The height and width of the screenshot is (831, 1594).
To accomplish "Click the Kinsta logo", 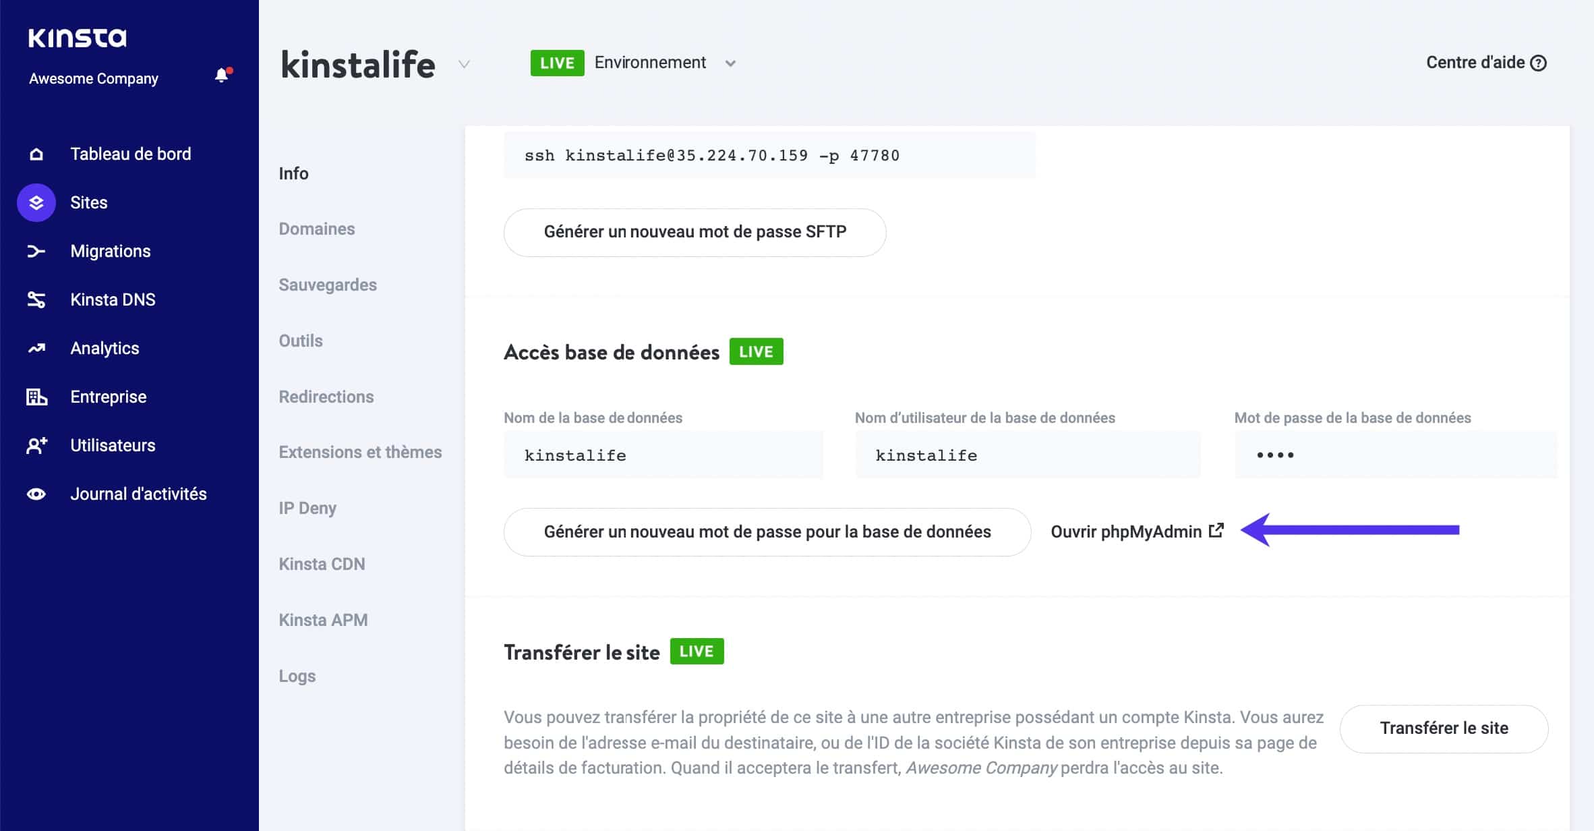I will 77,37.
